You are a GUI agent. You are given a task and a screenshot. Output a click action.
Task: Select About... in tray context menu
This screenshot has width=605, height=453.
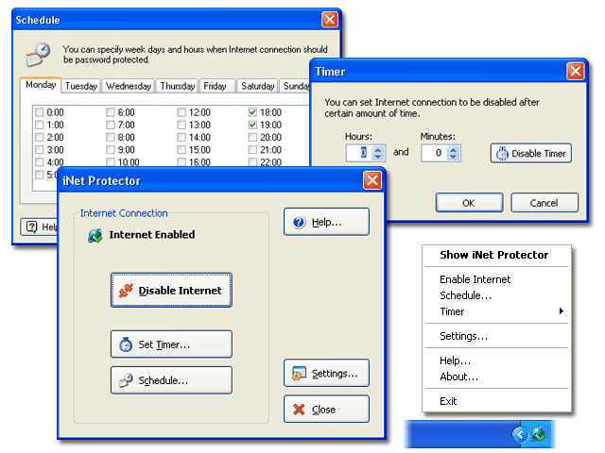pos(496,377)
